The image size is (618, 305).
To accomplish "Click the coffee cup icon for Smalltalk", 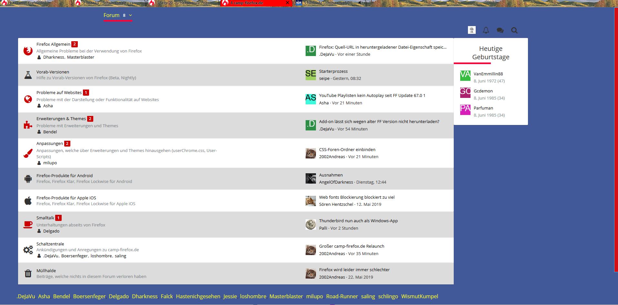I will point(28,224).
